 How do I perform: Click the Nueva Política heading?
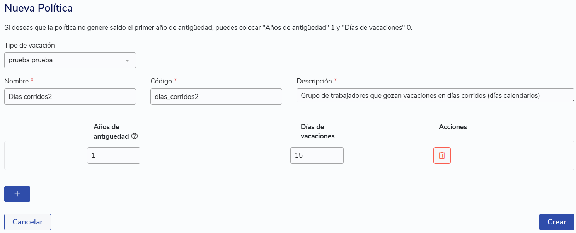pos(38,8)
